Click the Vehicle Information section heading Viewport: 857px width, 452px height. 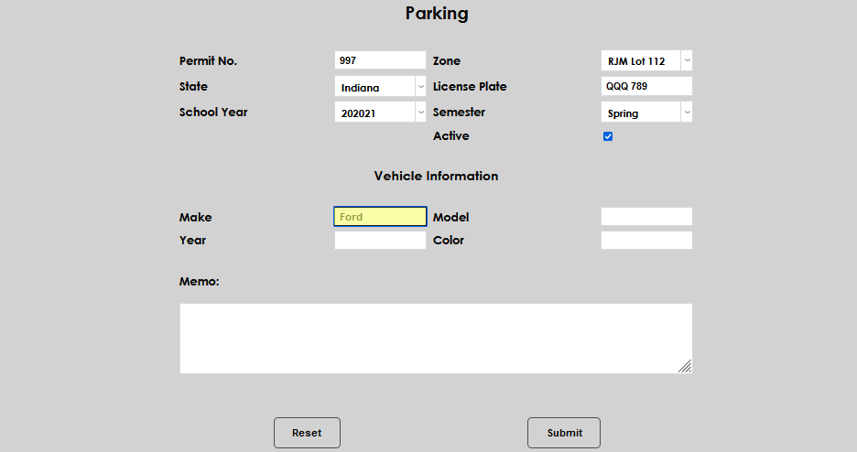(x=436, y=176)
